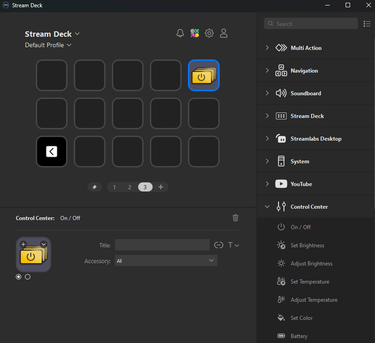This screenshot has width=375, height=343.
Task: Switch to page 1
Action: pyautogui.click(x=114, y=187)
